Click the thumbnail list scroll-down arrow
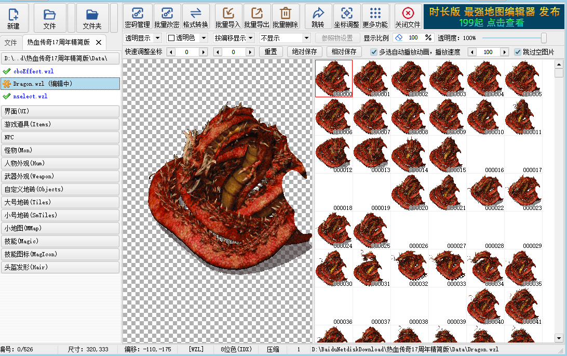 559,338
